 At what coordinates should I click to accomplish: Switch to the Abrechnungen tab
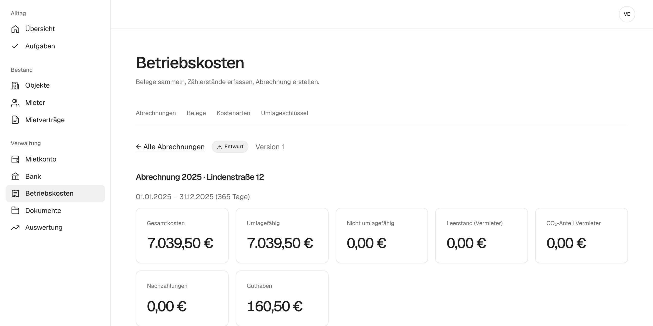pyautogui.click(x=156, y=113)
